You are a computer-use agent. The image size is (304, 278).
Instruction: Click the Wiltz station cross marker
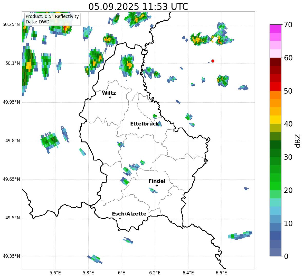tap(110, 97)
